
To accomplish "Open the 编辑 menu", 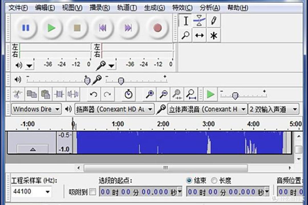I will [45, 8].
